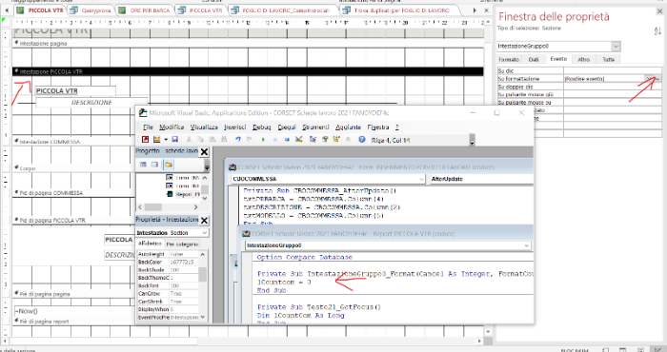
Task: Close the Proprietà panel in VBA editor
Action: 204,220
